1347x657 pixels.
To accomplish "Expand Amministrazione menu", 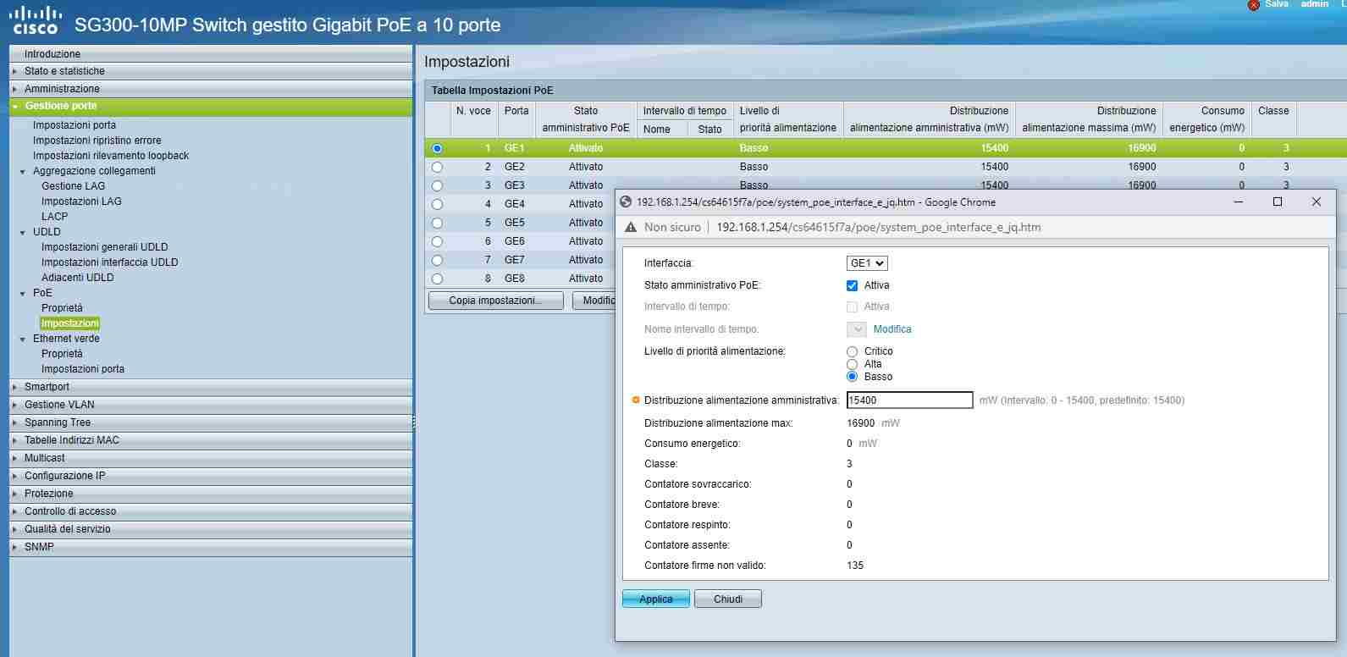I will [211, 89].
